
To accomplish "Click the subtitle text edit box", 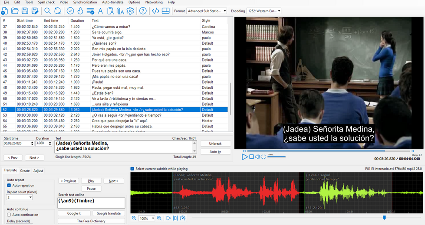I will click(125, 147).
